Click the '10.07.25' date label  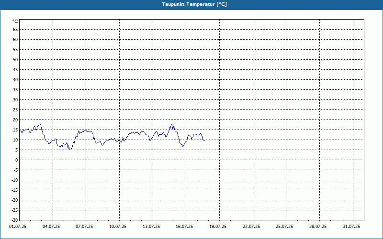click(118, 227)
